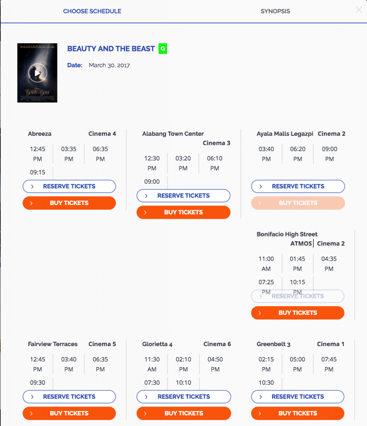Buy tickets for Abreeza Cinema 4
Screen dimensions: 367x426
pyautogui.click(x=69, y=203)
